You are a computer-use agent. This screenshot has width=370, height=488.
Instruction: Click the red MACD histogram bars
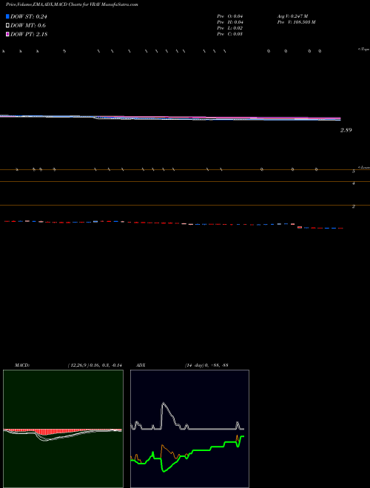click(47, 432)
